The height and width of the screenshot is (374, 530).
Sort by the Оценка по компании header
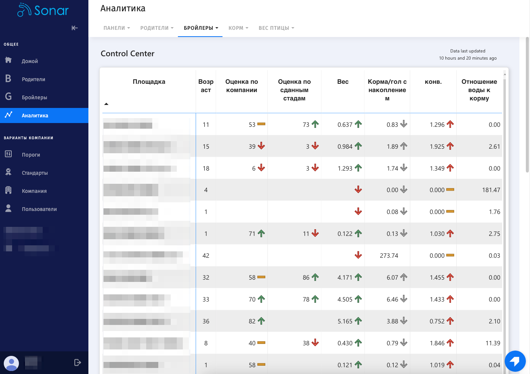coord(242,86)
